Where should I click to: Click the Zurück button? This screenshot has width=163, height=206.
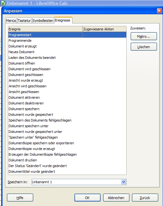[x=145, y=197]
